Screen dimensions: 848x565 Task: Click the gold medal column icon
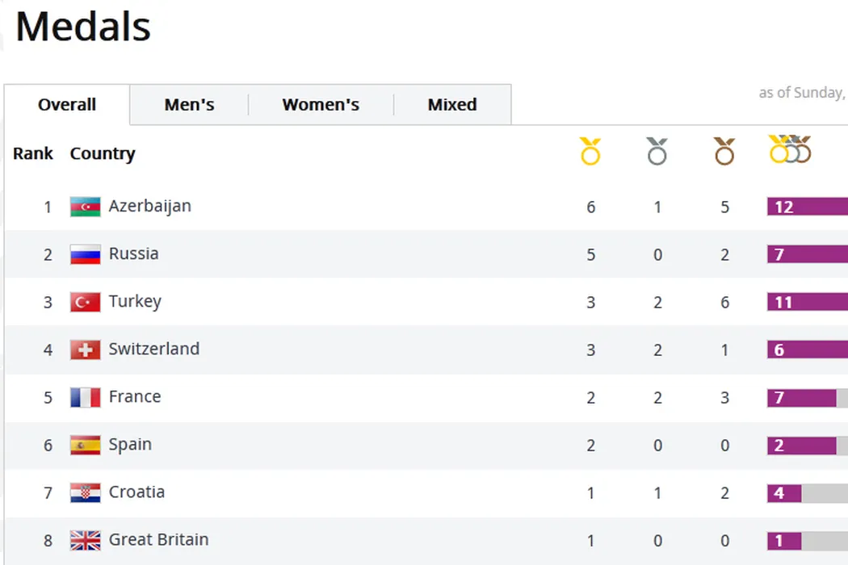(590, 151)
